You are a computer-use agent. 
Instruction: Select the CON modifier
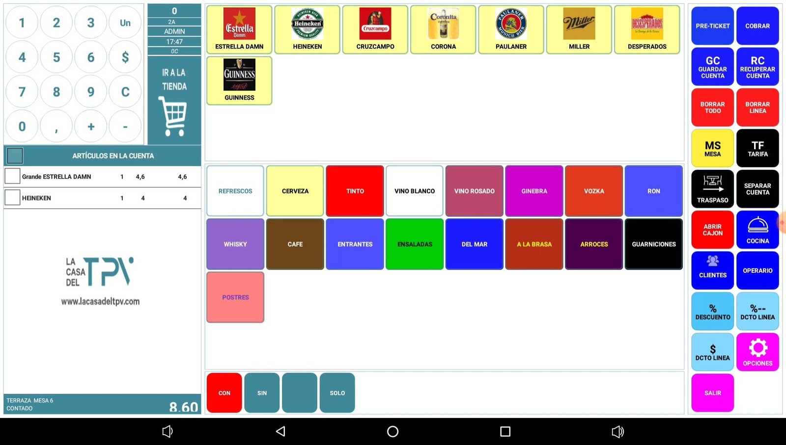[x=224, y=393]
